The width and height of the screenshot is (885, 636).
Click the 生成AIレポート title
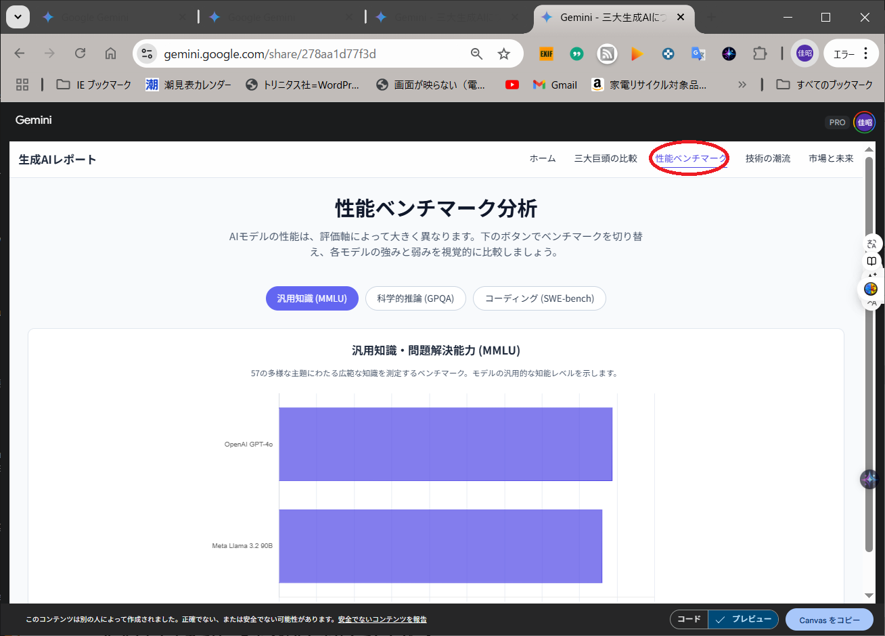pos(58,160)
